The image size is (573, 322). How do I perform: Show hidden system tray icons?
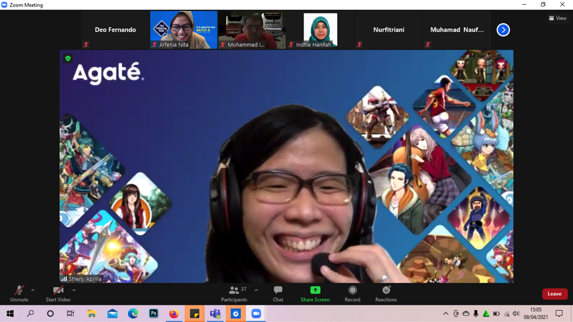click(x=445, y=314)
